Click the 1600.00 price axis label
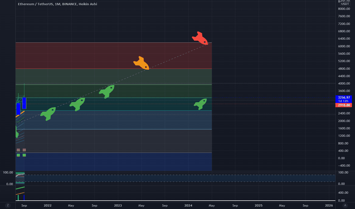 pos(344,128)
